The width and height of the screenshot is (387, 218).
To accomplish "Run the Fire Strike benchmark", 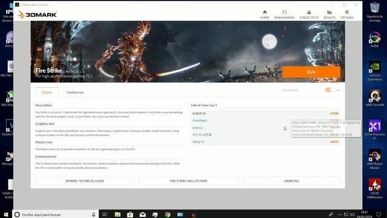I will tap(311, 72).
